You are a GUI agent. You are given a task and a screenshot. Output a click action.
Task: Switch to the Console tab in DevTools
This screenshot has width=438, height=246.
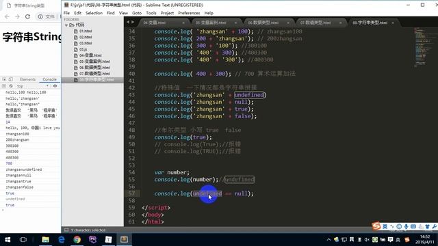click(x=49, y=79)
